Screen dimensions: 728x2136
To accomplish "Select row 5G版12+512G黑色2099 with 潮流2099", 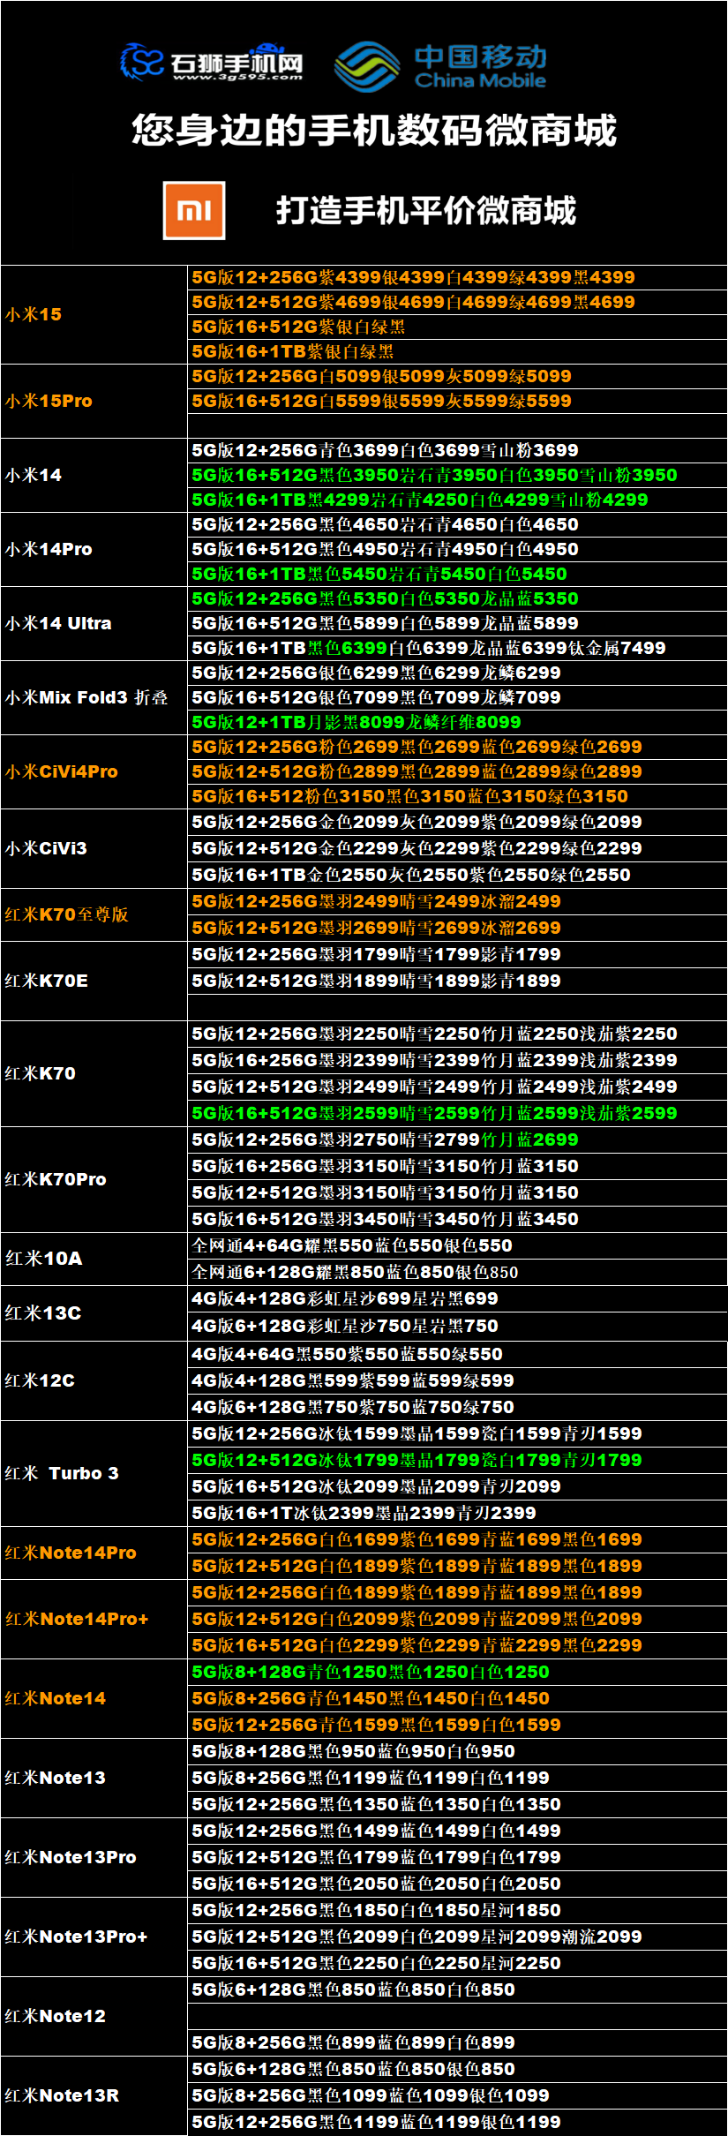I will (457, 1937).
